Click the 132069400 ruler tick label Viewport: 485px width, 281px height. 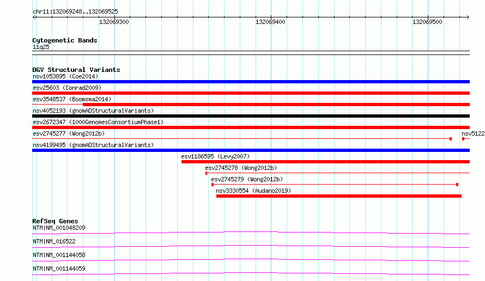270,22
